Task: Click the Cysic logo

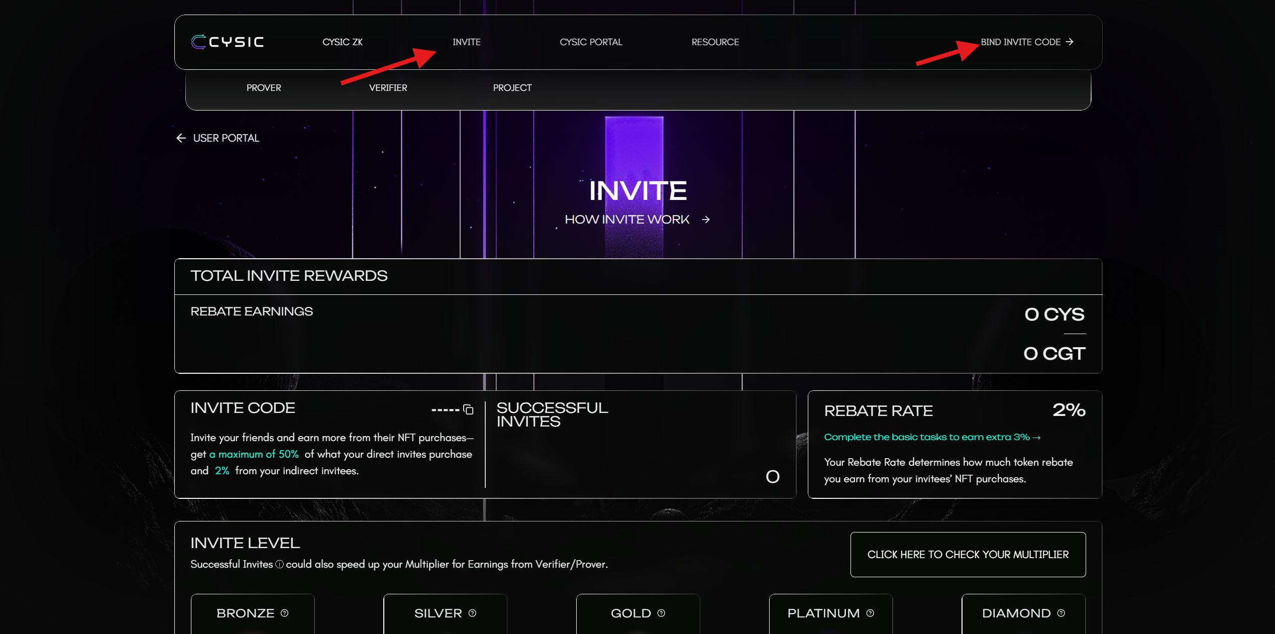Action: 228,42
